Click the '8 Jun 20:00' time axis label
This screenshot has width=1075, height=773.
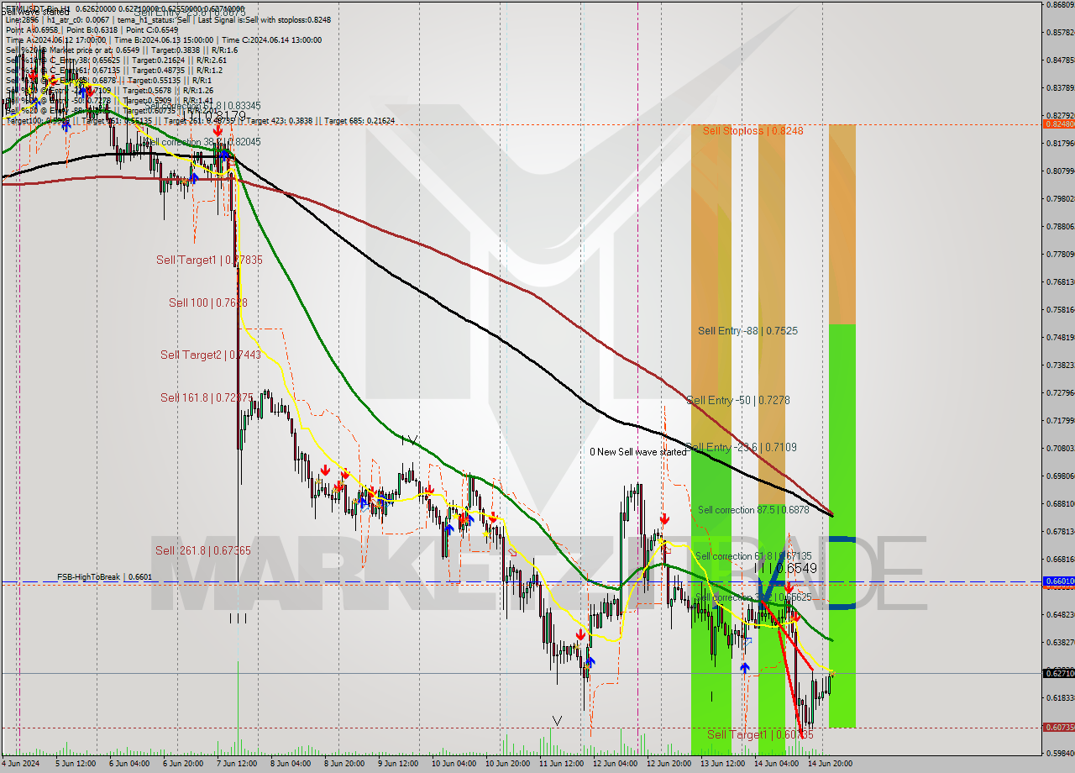345,764
